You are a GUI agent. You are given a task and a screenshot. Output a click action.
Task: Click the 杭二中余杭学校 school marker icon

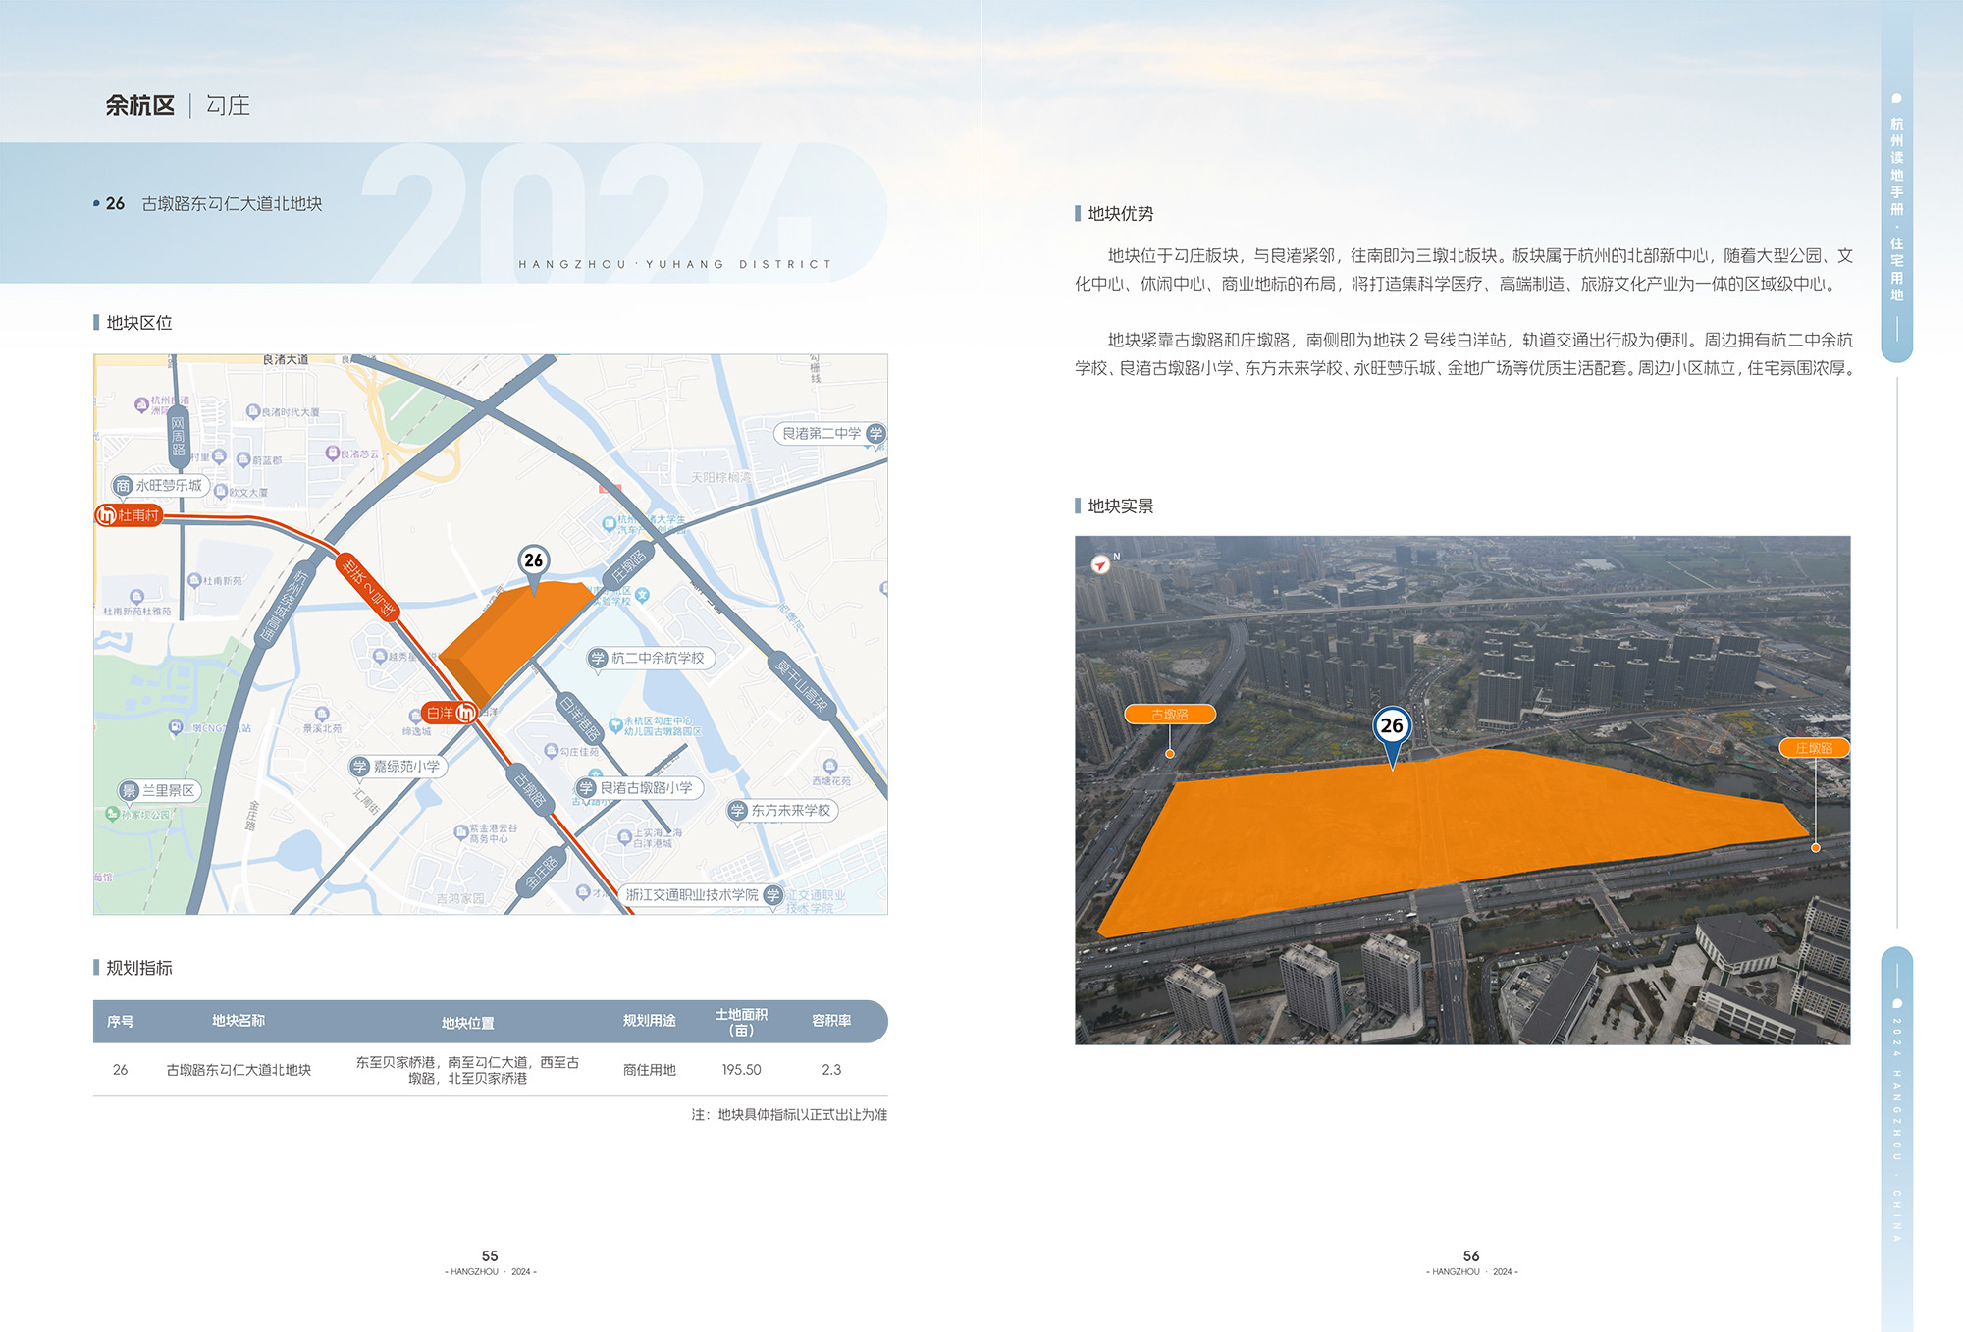pos(598,658)
